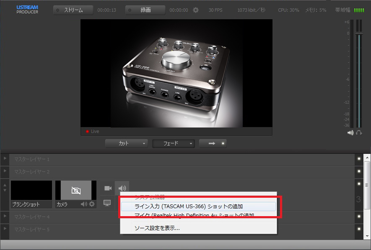Expand マスターレイヤー 4 triangle
371x250 pixels.
[x=5, y=216]
